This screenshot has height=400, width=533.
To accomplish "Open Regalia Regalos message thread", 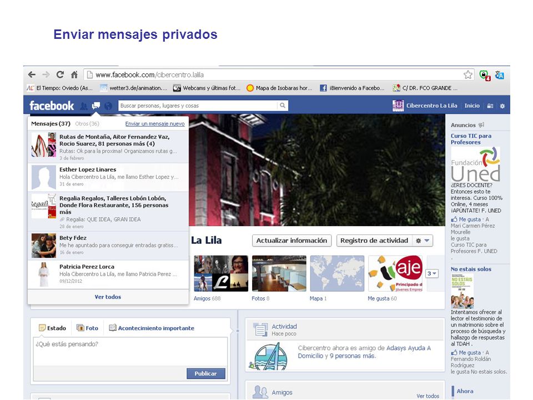I will pyautogui.click(x=108, y=212).
